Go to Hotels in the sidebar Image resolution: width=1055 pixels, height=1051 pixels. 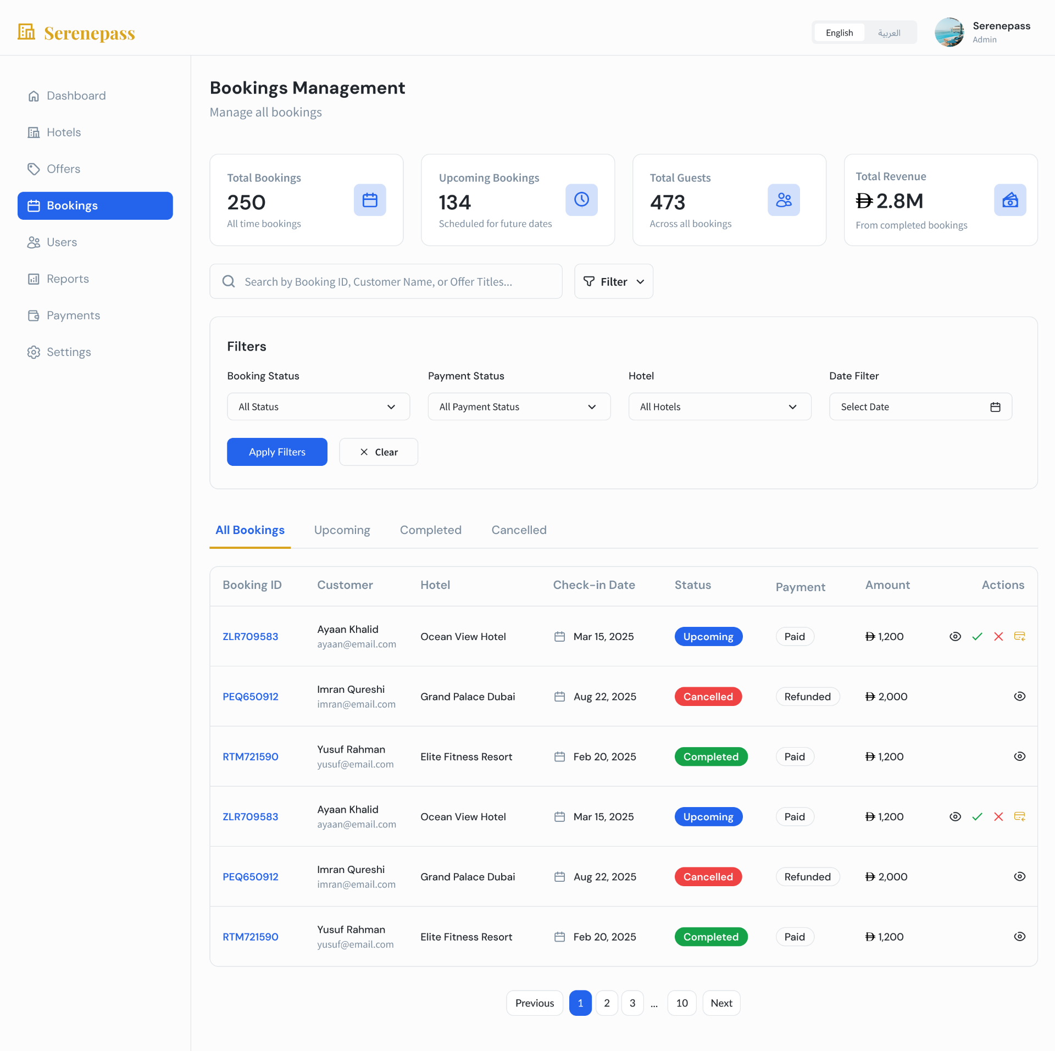click(54, 132)
